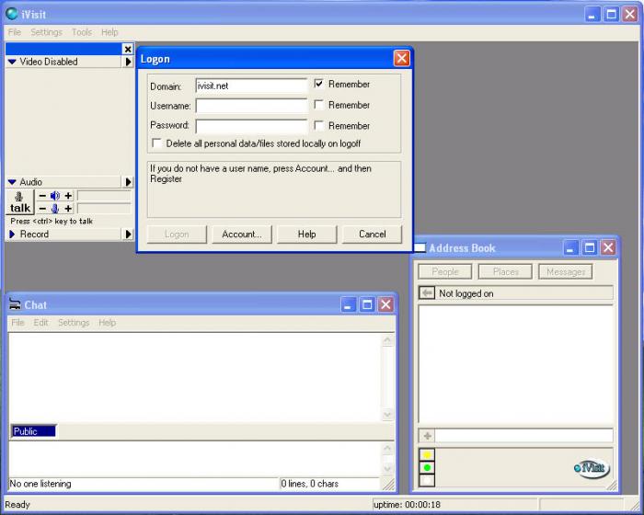The width and height of the screenshot is (644, 515).
Task: Click the Account... button
Action: click(241, 235)
